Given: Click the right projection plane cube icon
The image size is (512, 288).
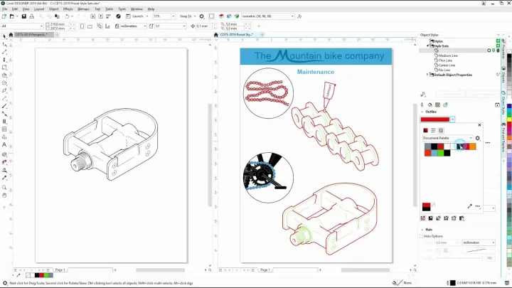Looking at the screenshot, I should click(x=237, y=16).
